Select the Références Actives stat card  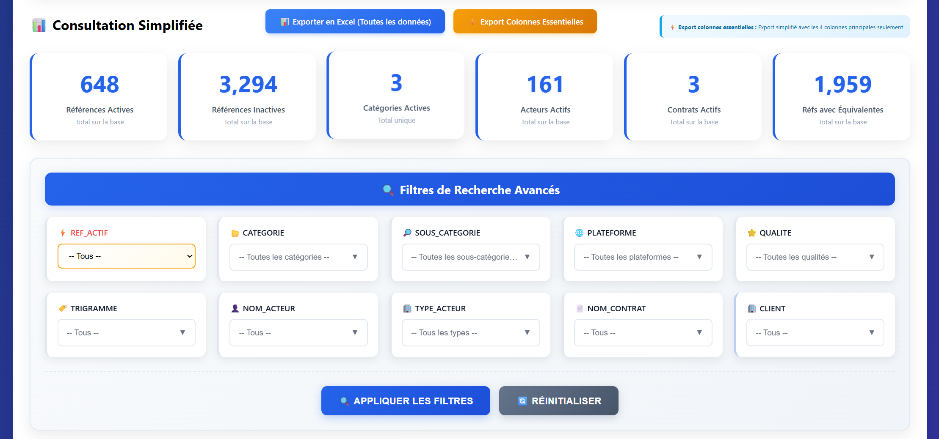99,97
